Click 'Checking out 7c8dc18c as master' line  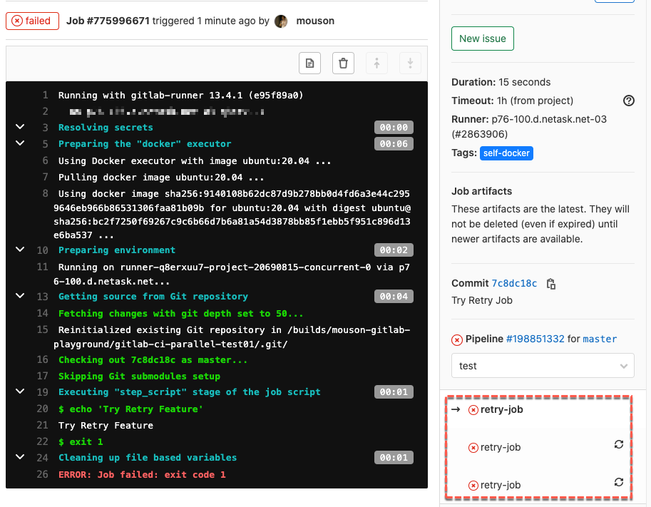click(153, 360)
